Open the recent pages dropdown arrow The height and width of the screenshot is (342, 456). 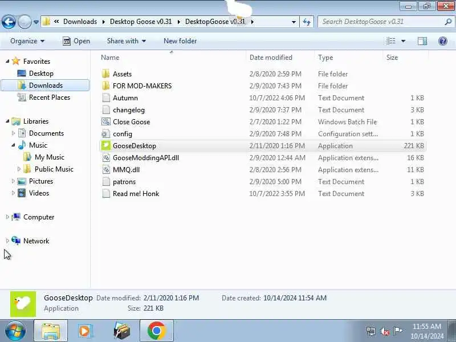[x=36, y=22]
